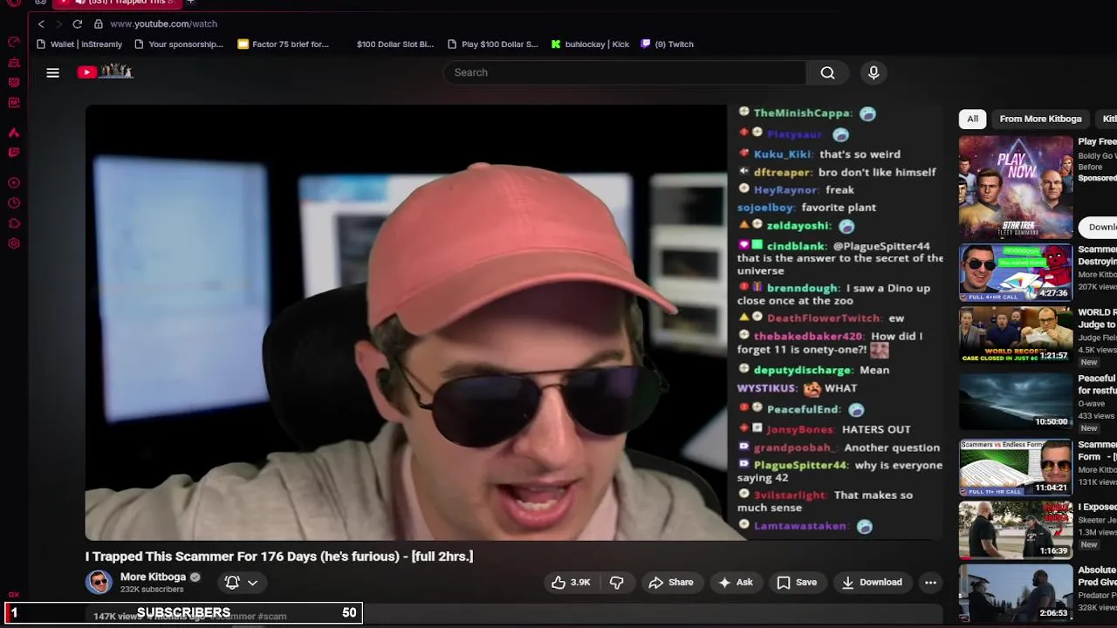The width and height of the screenshot is (1117, 628).
Task: Open the Extensions cube sidebar icon
Action: 14,223
